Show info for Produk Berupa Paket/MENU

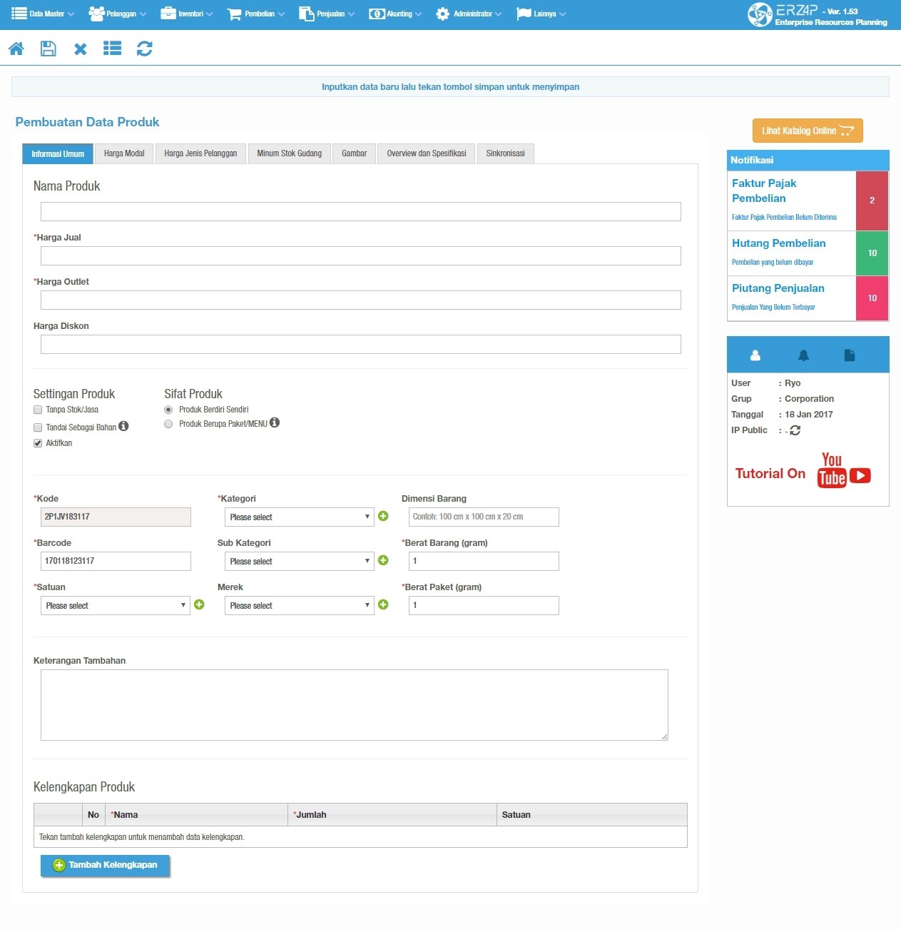tap(275, 422)
